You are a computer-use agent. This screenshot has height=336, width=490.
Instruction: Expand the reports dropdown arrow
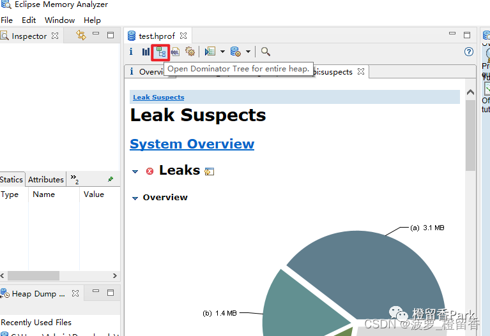pos(222,52)
